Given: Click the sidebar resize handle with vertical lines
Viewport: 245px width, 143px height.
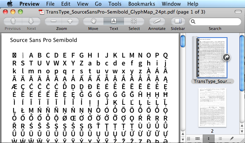Looking at the screenshot, I should 189,138.
